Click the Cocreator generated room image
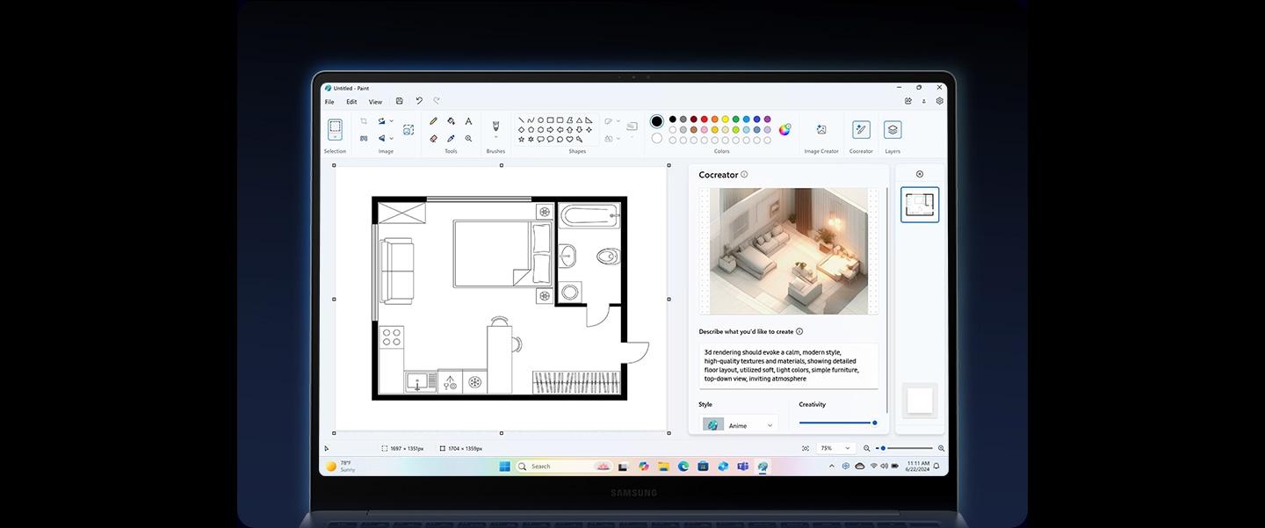Viewport: 1265px width, 528px height. 789,250
